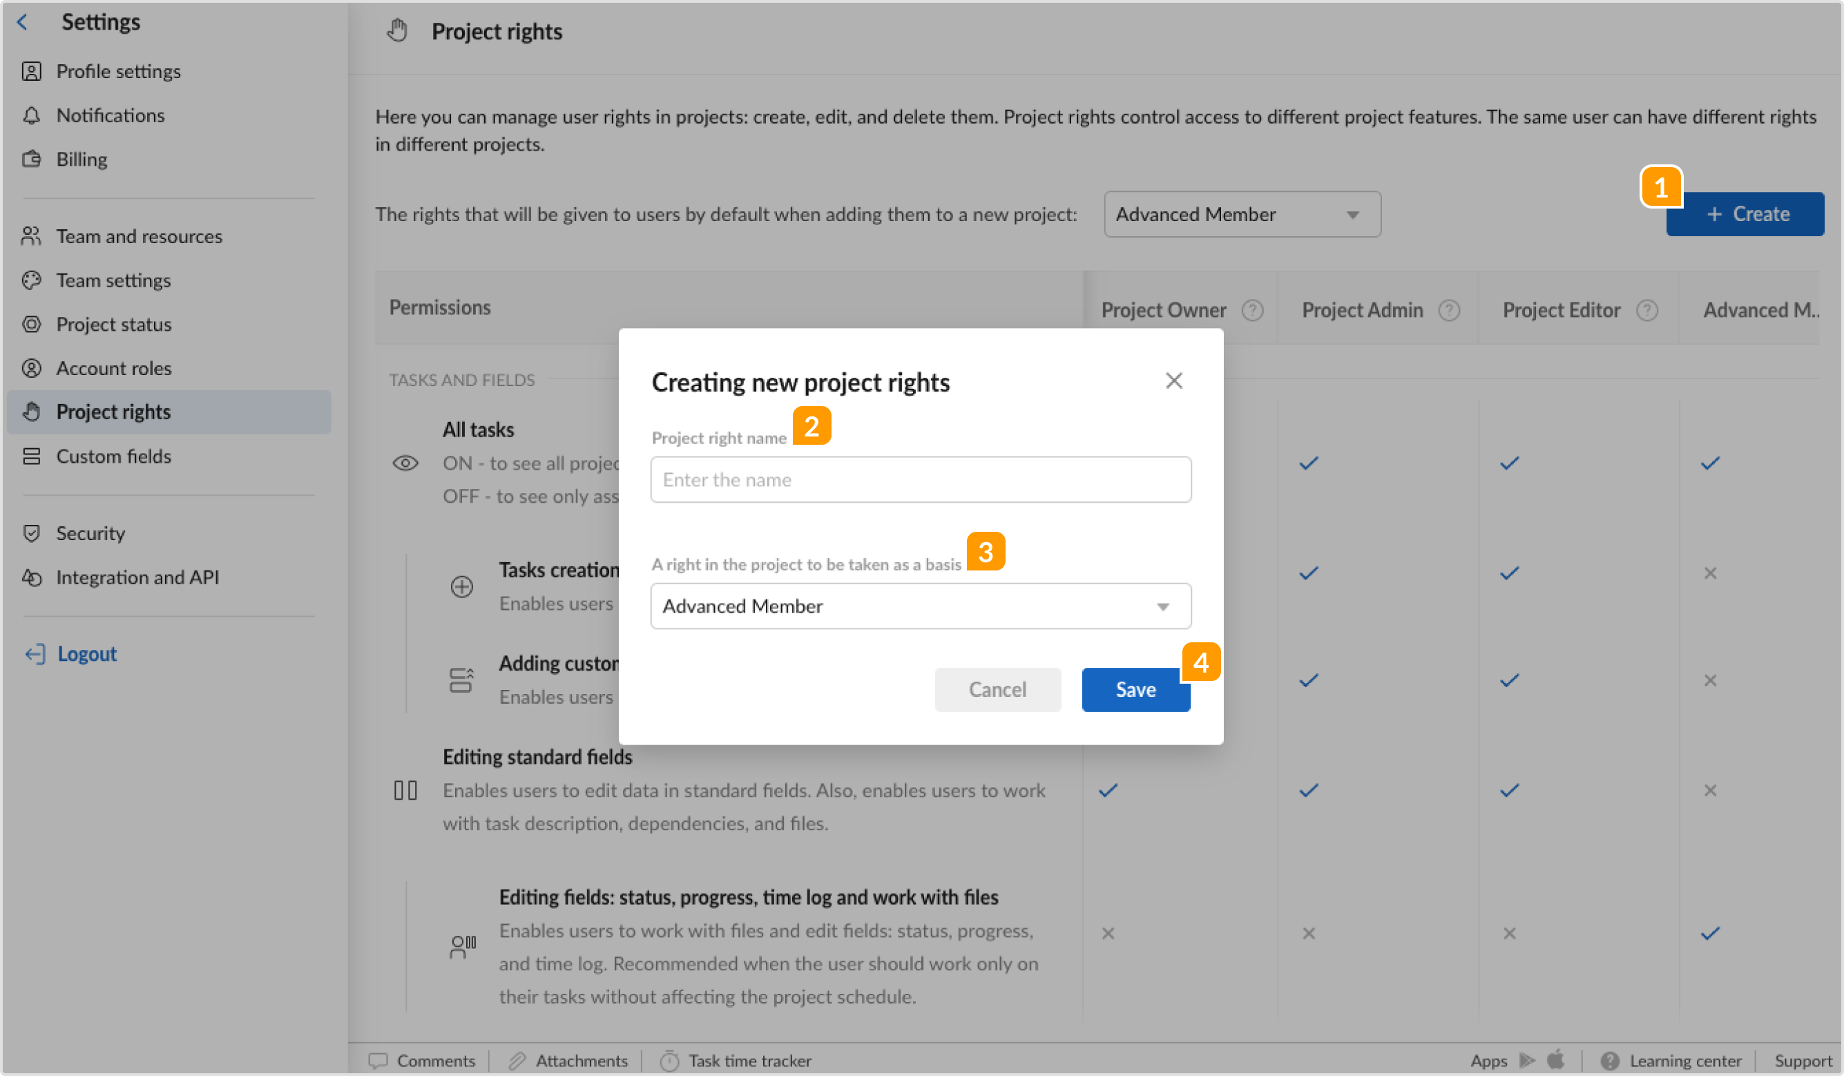Open Comments in the bottom bar

click(422, 1061)
